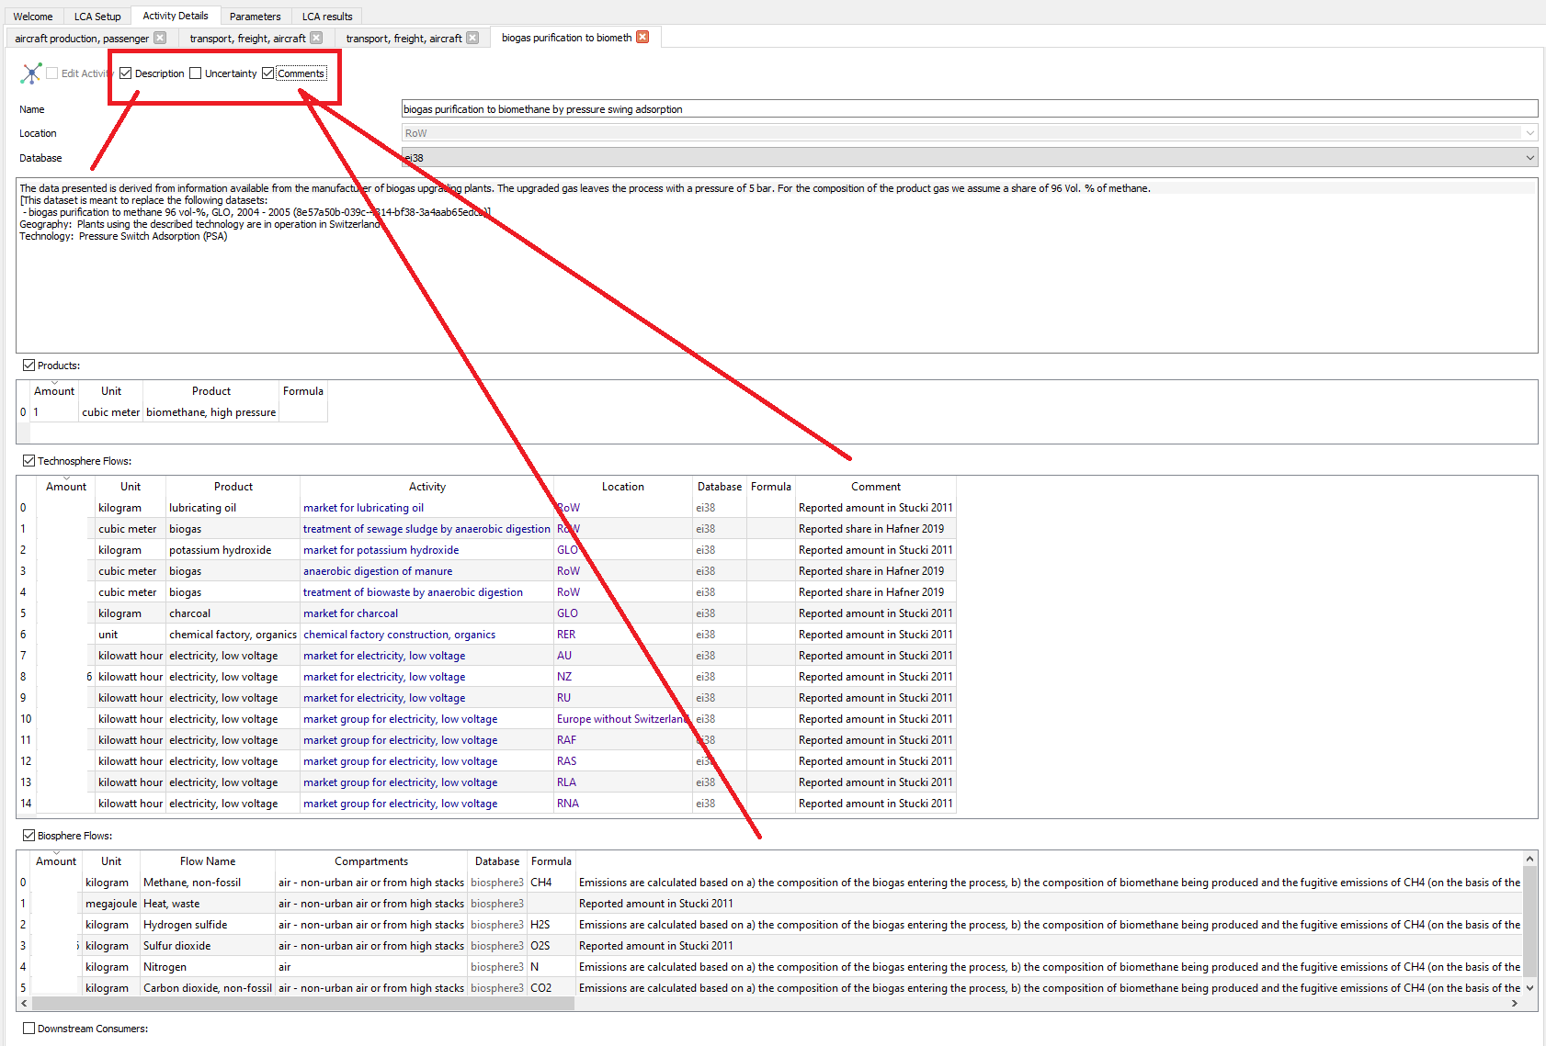Open the graph explorer icon
Viewport: 1546px width, 1046px height.
30,73
